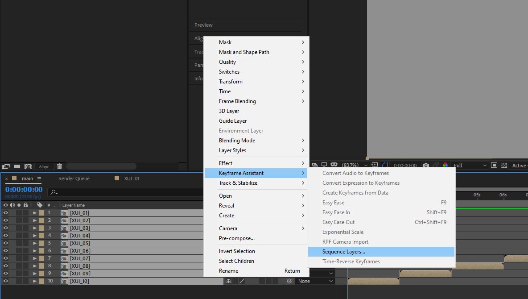Switch to the XUI_01 composition tab
This screenshot has height=299, width=528.
[x=131, y=179]
